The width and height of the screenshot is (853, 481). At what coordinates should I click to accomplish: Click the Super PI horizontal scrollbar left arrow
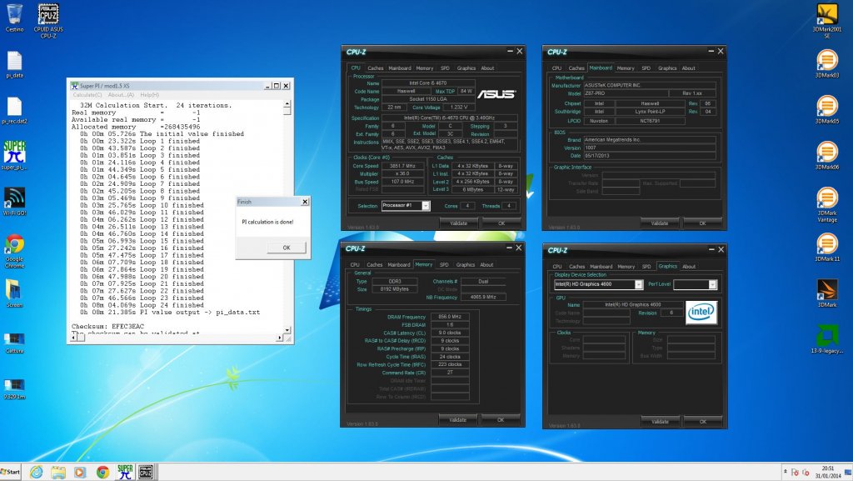coord(74,338)
